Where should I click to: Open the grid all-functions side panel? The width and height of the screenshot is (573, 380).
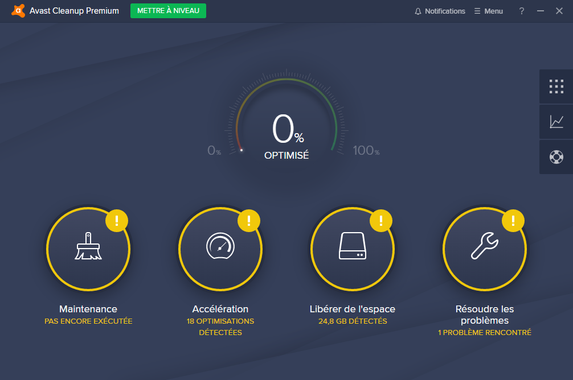coord(556,86)
